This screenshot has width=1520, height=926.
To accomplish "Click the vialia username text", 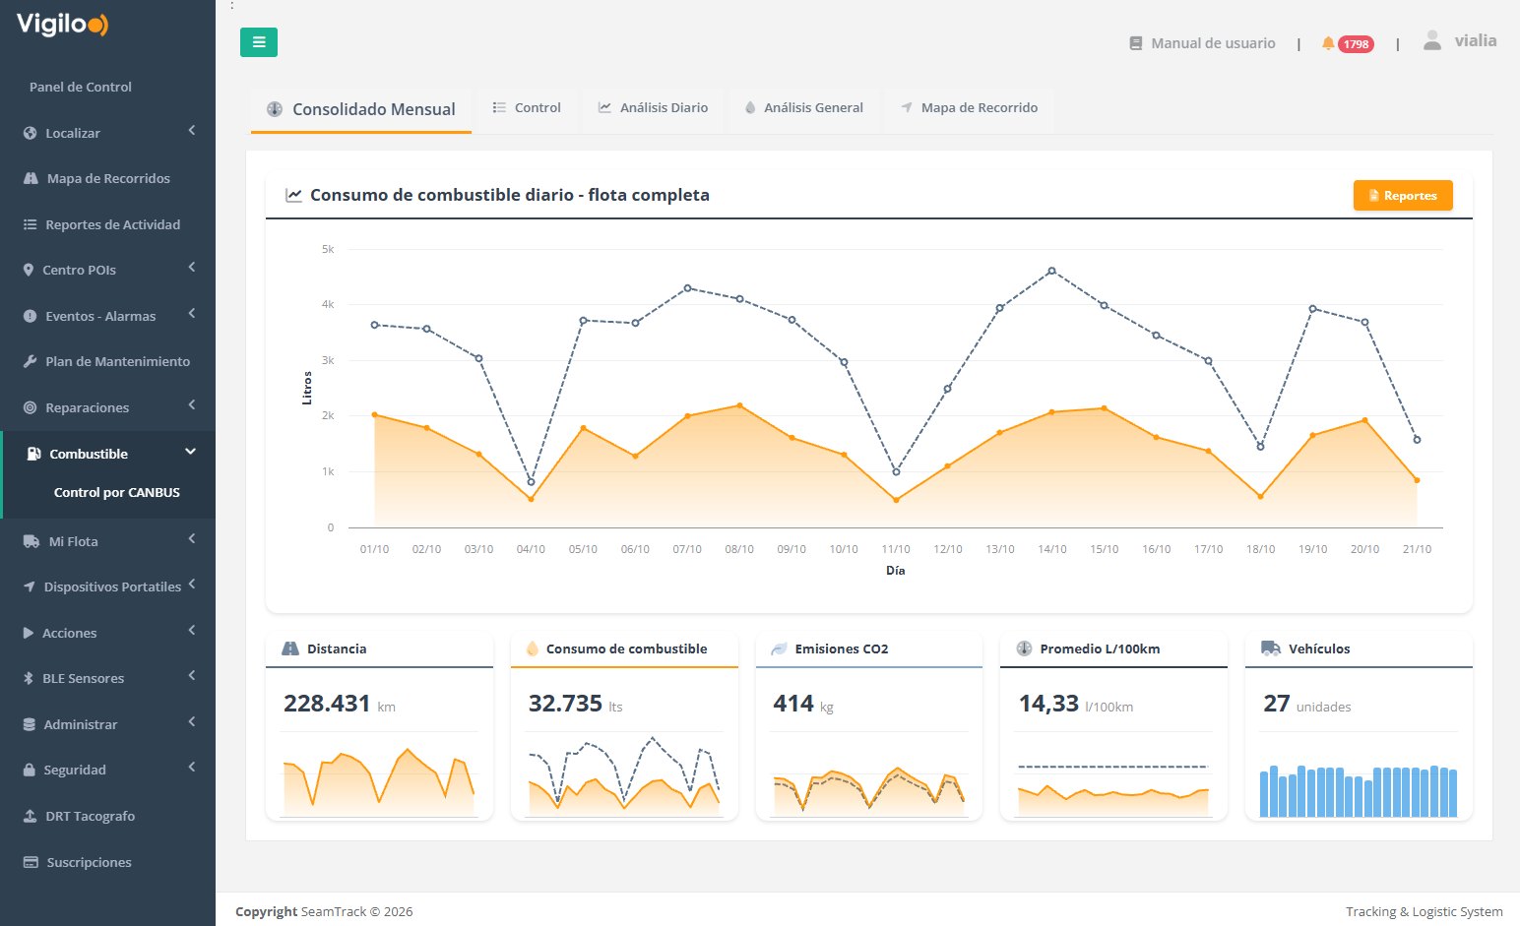I will point(1476,40).
